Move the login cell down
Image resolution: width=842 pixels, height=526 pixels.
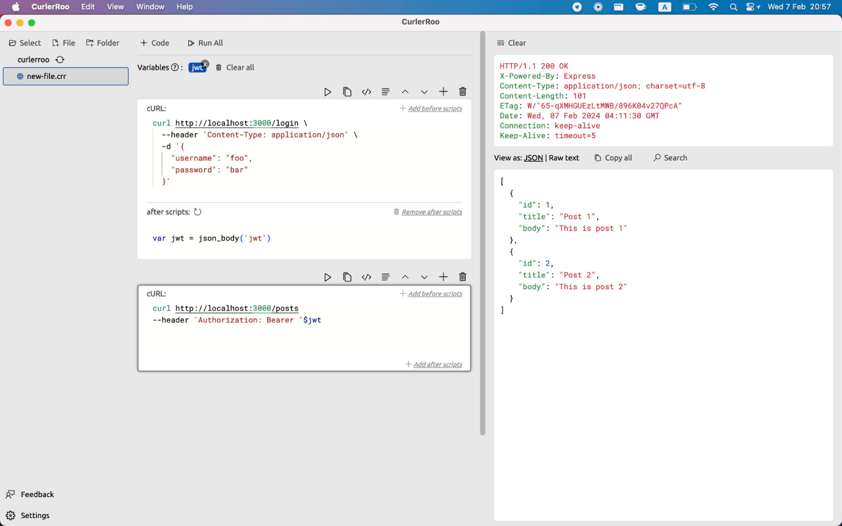(424, 91)
